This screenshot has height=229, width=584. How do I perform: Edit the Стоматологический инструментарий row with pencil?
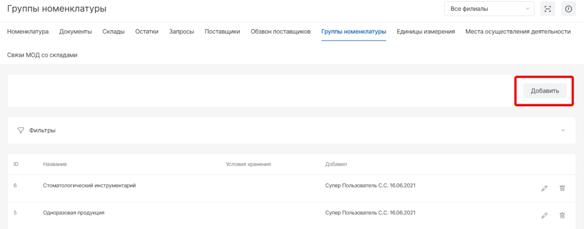coord(544,188)
